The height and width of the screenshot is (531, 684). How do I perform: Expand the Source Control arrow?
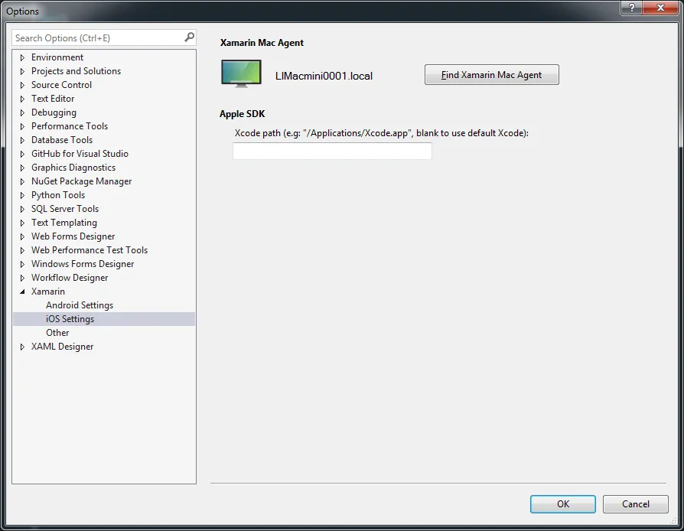(23, 85)
